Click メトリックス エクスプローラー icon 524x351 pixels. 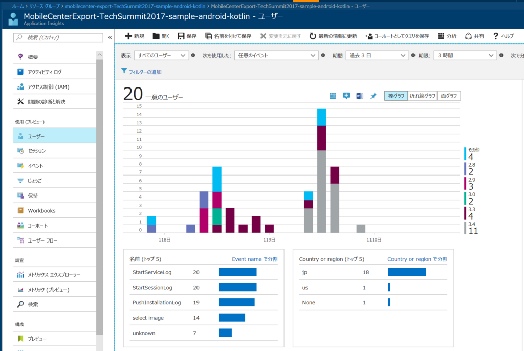[20, 275]
